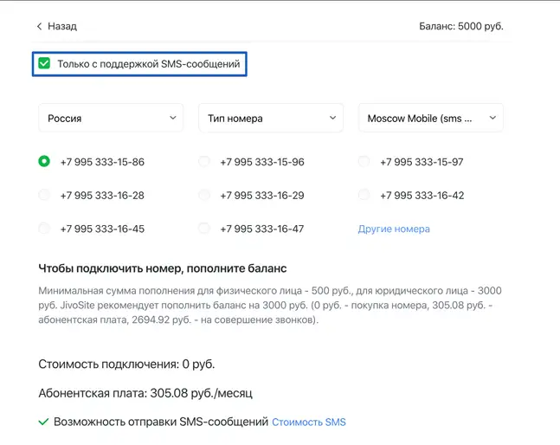This screenshot has width=560, height=445.
Task: Choose number +7 995 333-16-29
Action: click(204, 196)
